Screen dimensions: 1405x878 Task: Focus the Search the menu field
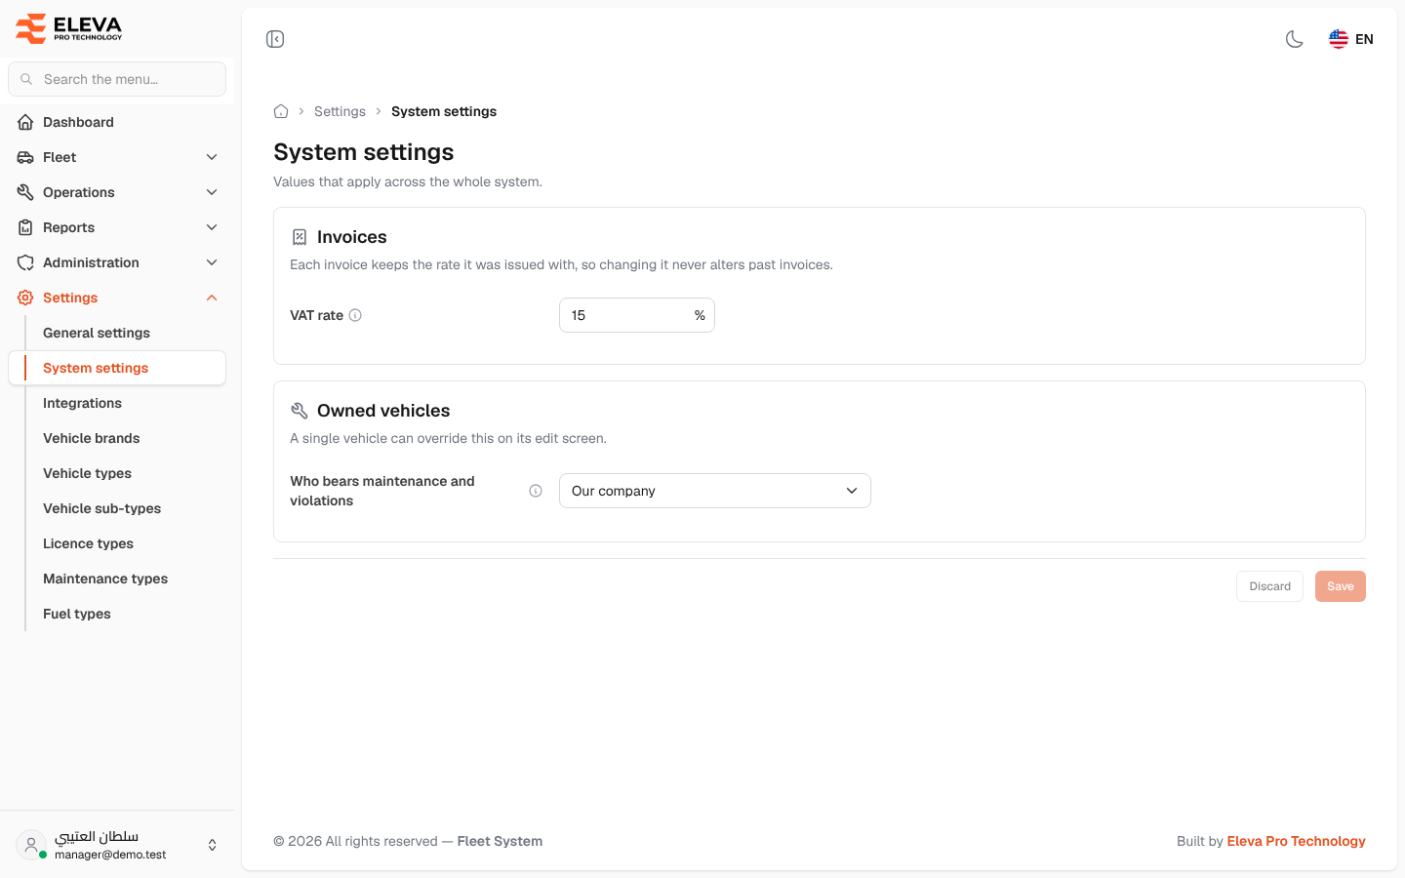[117, 79]
